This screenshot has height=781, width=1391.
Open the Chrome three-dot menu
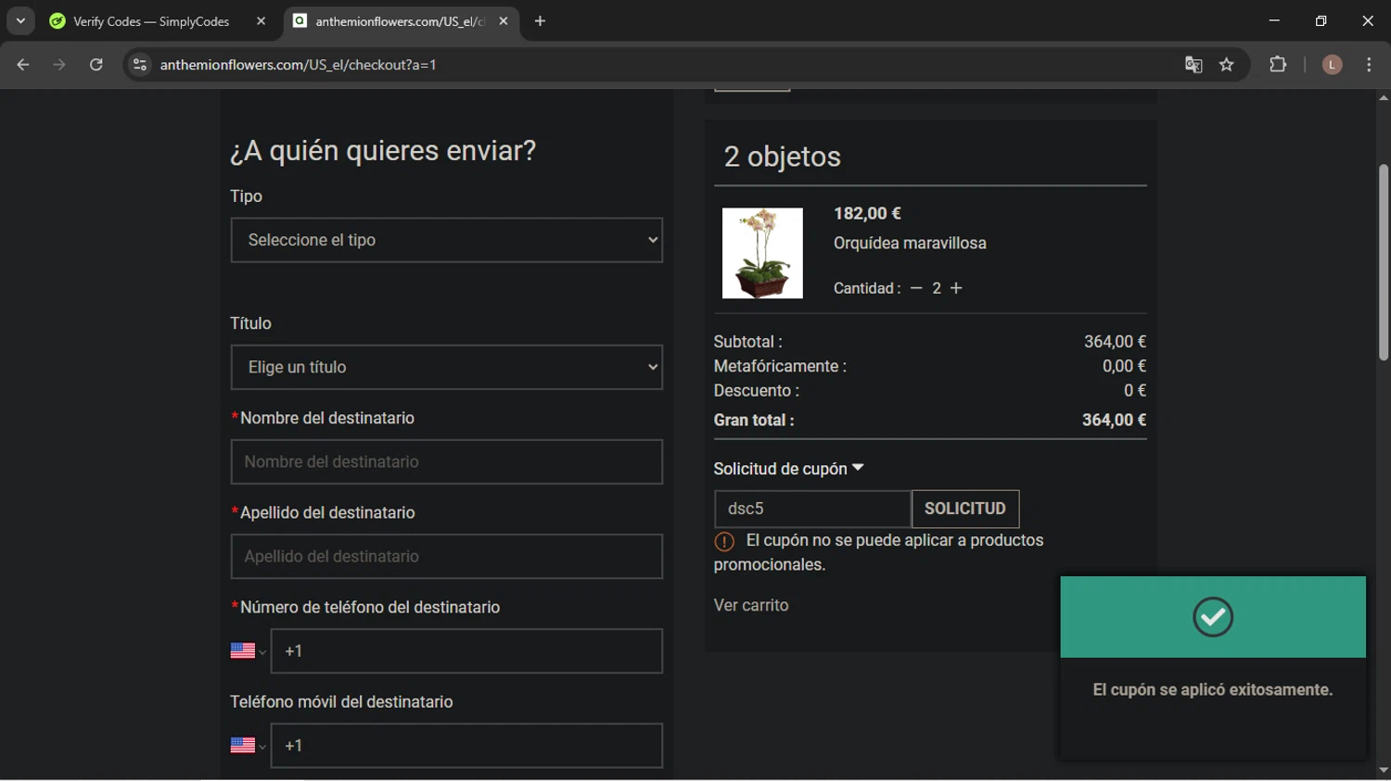[1369, 65]
